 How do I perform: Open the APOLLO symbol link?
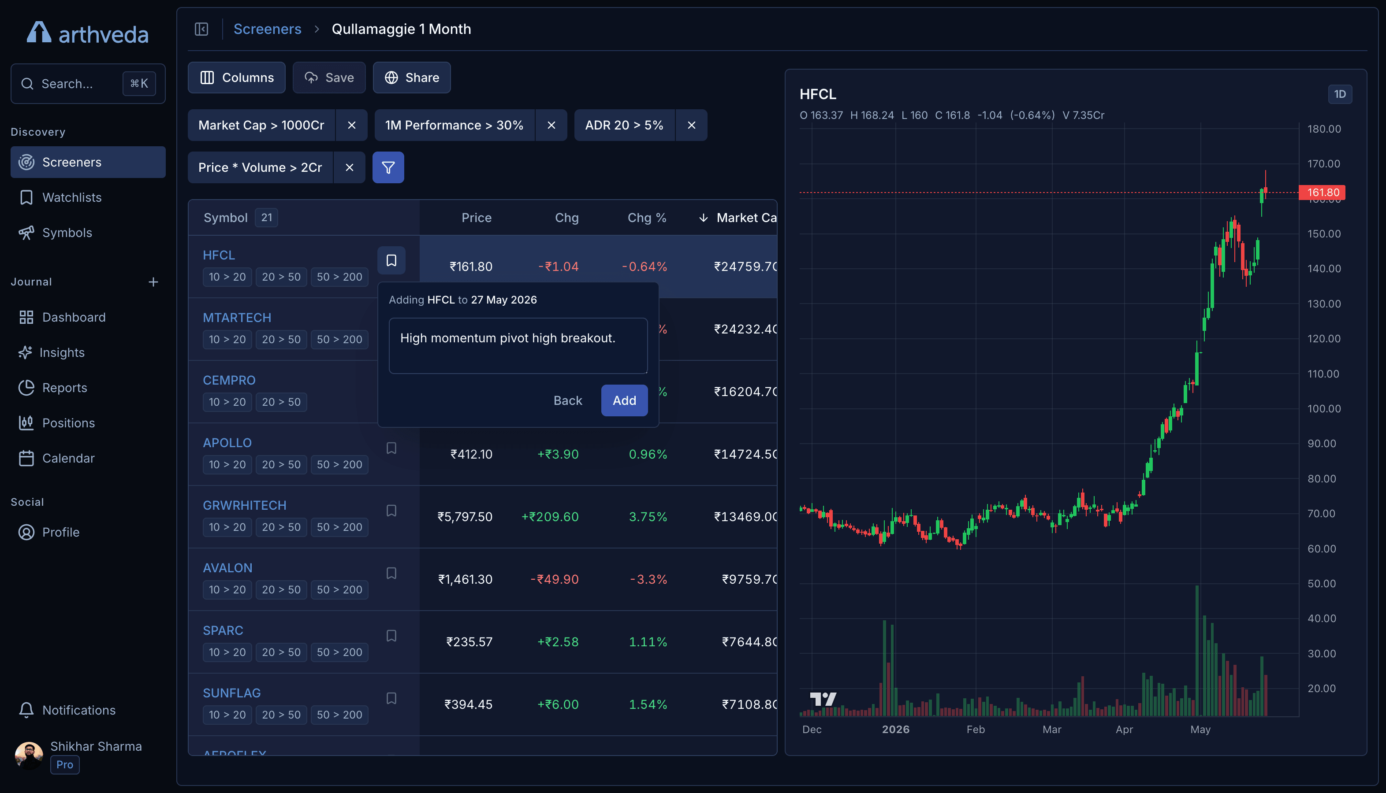(x=227, y=443)
